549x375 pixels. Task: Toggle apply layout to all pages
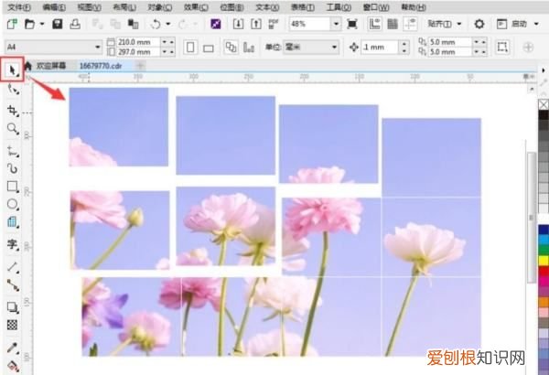231,47
